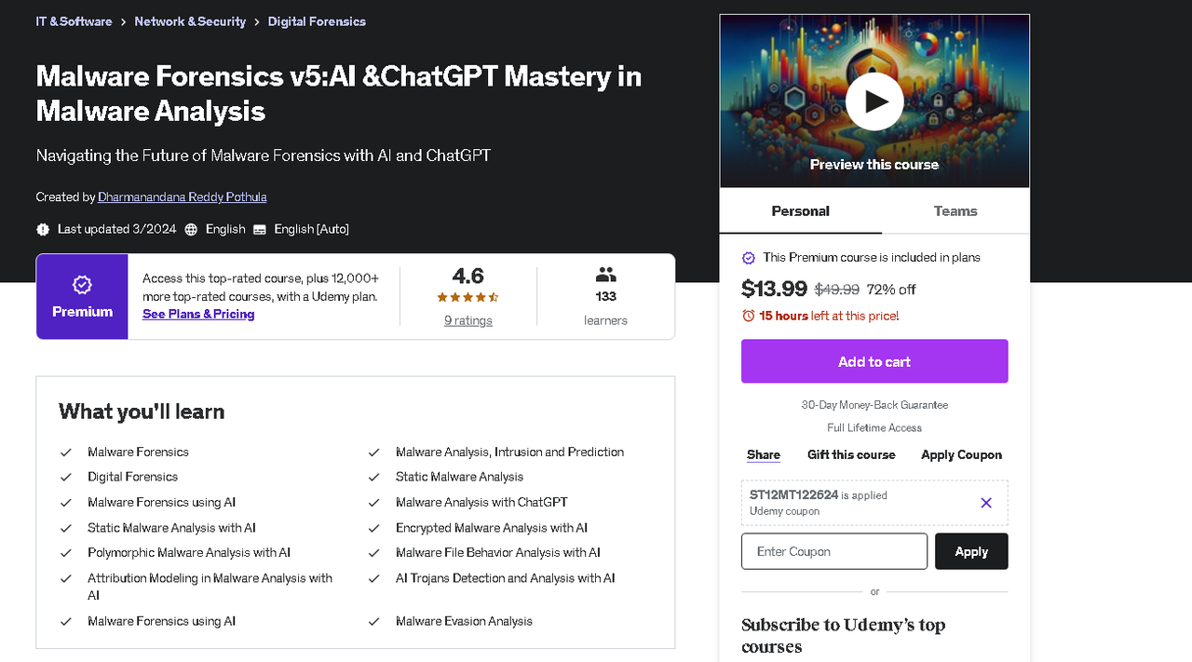Click the checkmark beside Malware File Behavior Analysis
This screenshot has width=1192, height=662.
tap(373, 553)
